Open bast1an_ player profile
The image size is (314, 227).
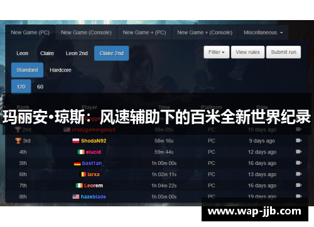[x=93, y=163]
